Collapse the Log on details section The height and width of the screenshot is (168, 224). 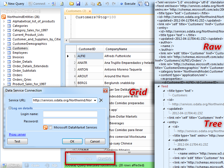point(10,108)
